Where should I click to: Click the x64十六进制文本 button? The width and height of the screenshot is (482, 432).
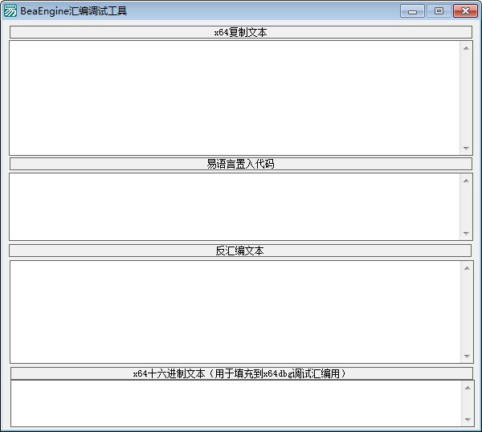pyautogui.click(x=242, y=373)
